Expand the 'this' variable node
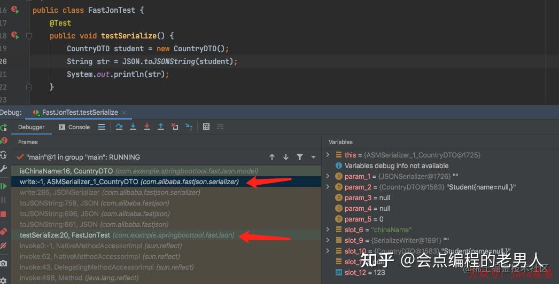 point(328,155)
